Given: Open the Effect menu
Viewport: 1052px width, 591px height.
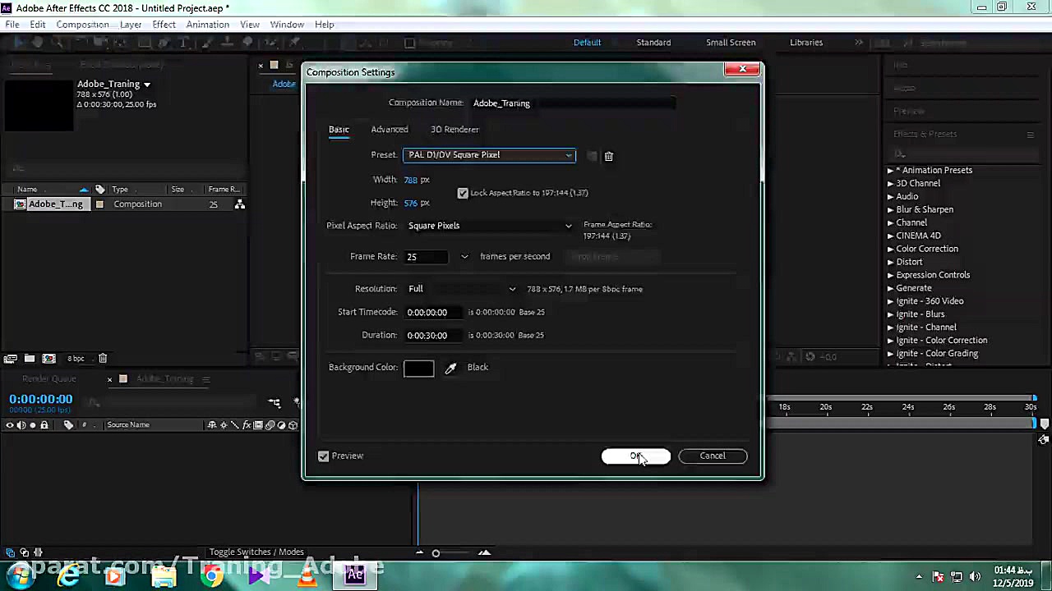Looking at the screenshot, I should (x=164, y=25).
